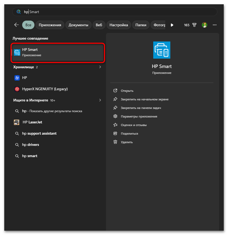Open the HP Smart best match result

click(x=58, y=52)
